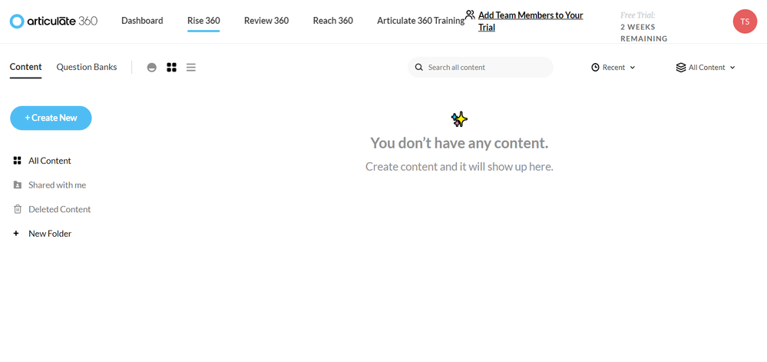Click the New Folder plus icon
This screenshot has height=362, width=767.
16,234
